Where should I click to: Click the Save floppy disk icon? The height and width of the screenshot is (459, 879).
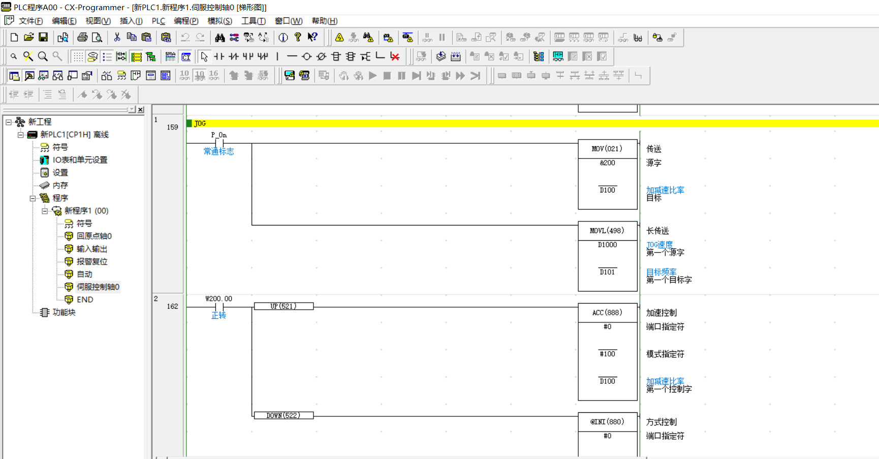point(43,37)
